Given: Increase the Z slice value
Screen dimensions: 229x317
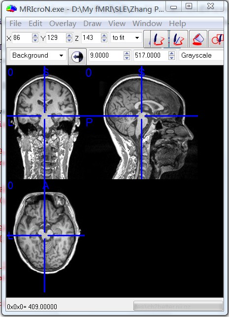Looking at the screenshot, I should point(104,36).
